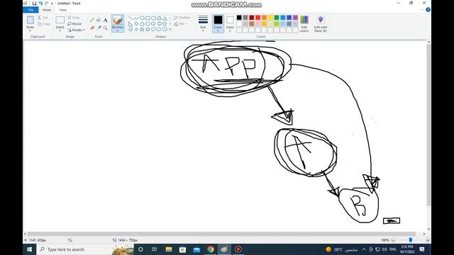Click the Select rectangle icon
The height and width of the screenshot is (255, 454).
tap(60, 20)
